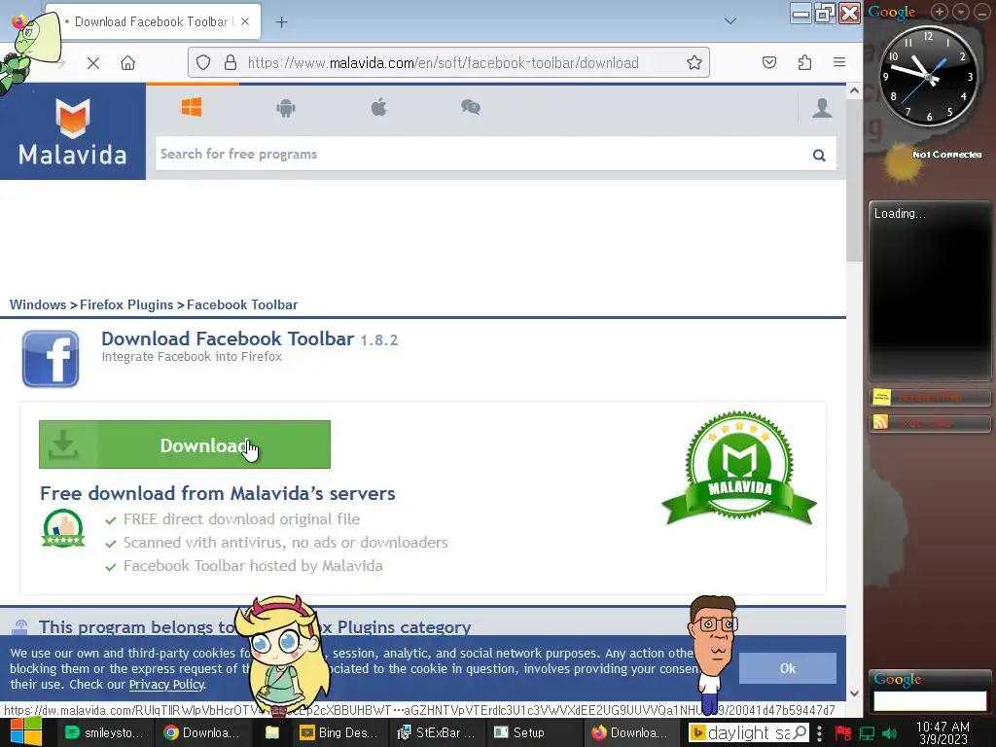View site security padlock information
The image size is (996, 747).
coord(231,63)
